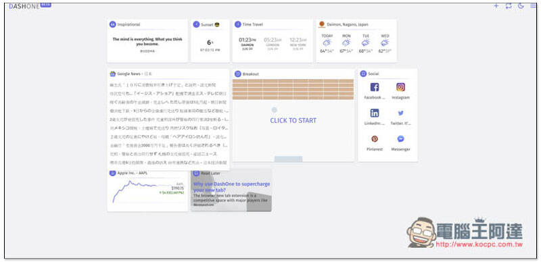This screenshot has height=262, width=541.
Task: Click the Inspirational widget quote icon
Action: pyautogui.click(x=112, y=24)
